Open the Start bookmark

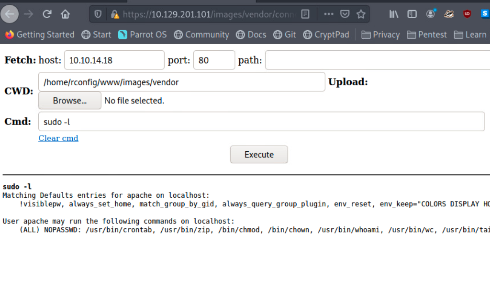point(96,35)
